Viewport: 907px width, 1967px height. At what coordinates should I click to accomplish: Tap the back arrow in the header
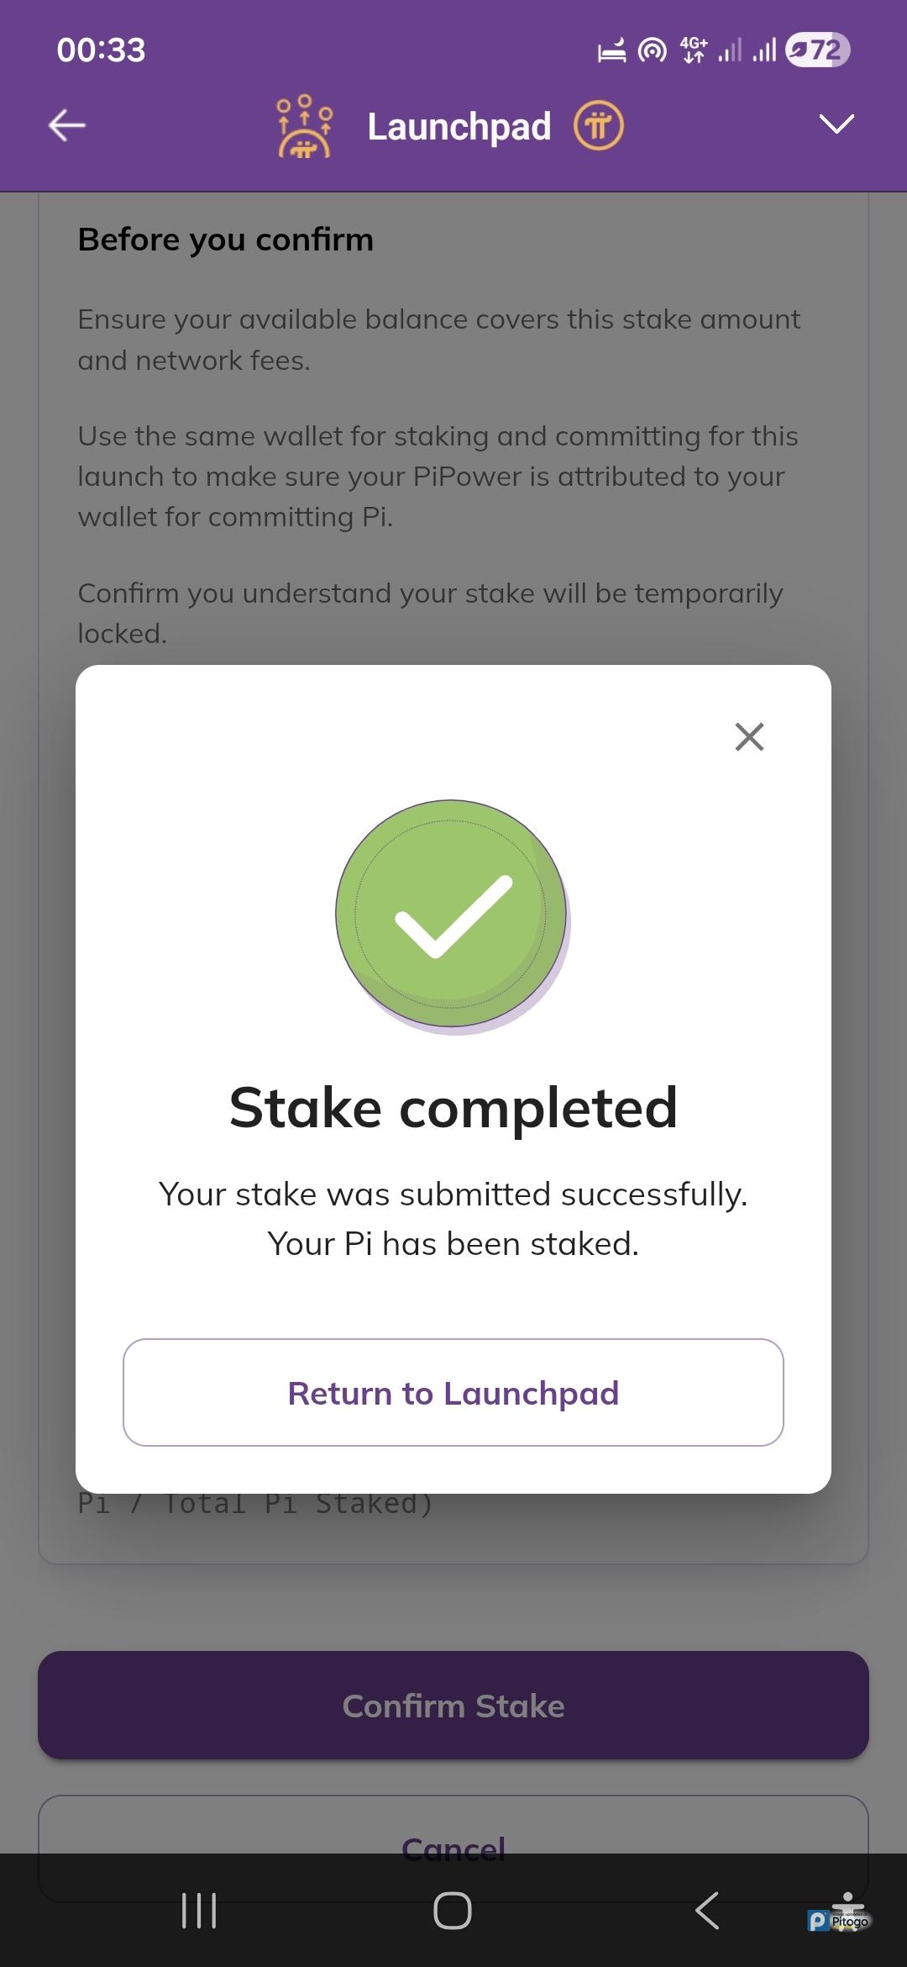click(67, 126)
